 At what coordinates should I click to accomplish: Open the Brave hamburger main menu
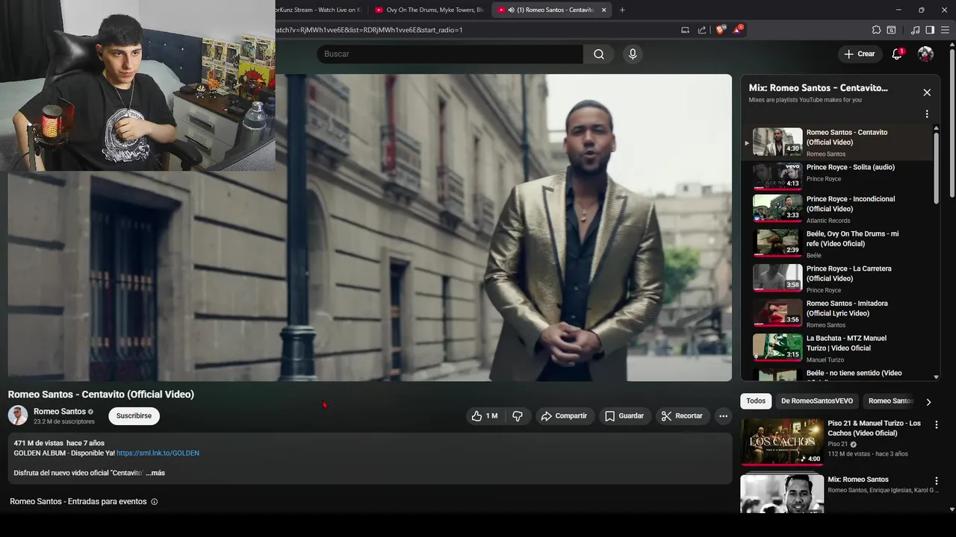click(x=945, y=30)
